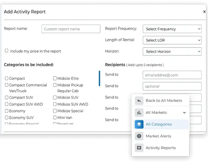Click the Market Alerts badge icon
208x163 pixels.
[139, 136]
